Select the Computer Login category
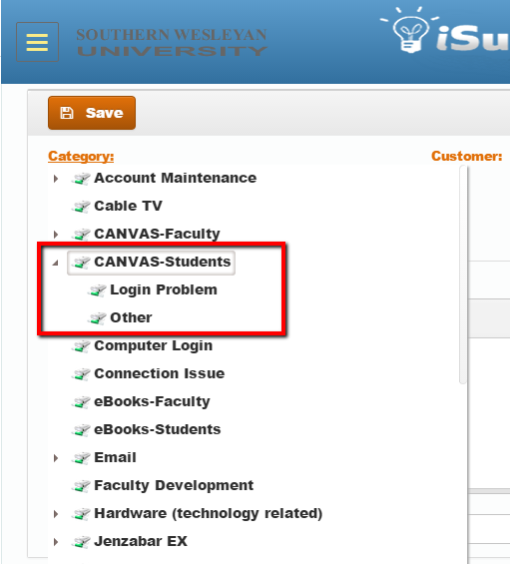Image resolution: width=510 pixels, height=564 pixels. 154,345
